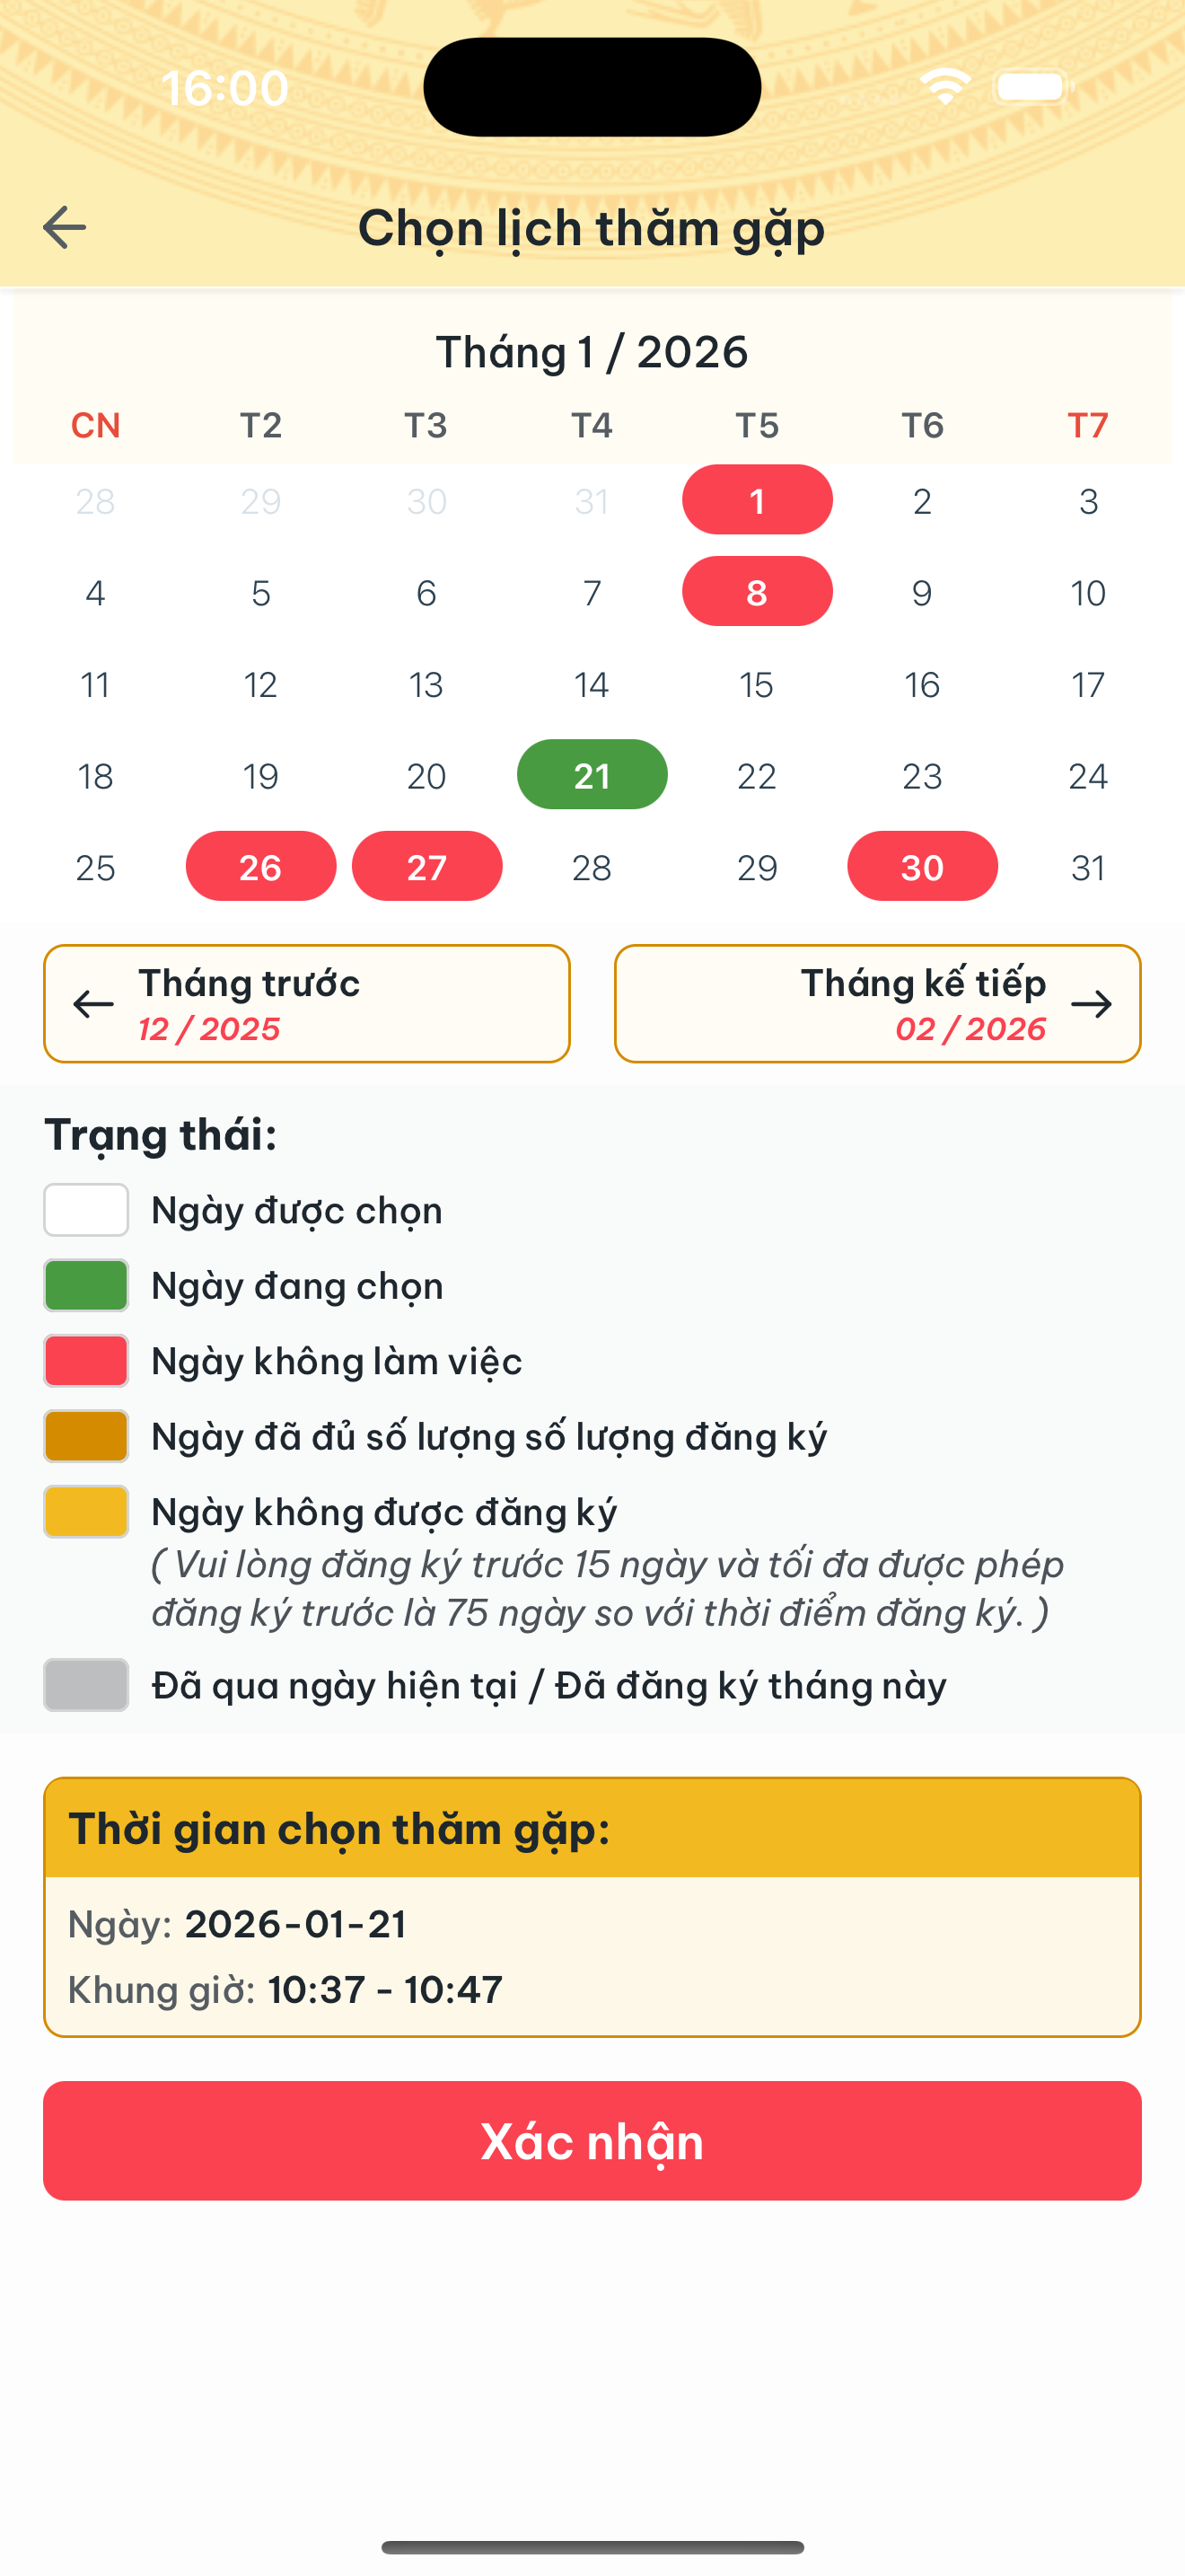The width and height of the screenshot is (1185, 2576).
Task: Click the white Ngày được chọn legend swatch
Action: tap(86, 1209)
